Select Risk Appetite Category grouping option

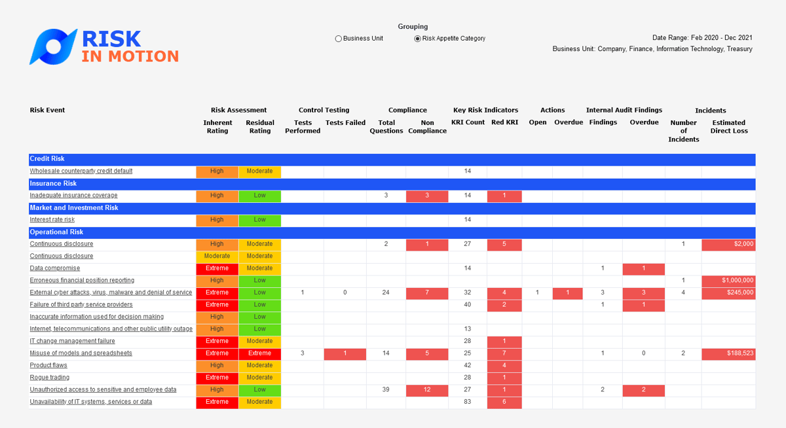click(418, 39)
